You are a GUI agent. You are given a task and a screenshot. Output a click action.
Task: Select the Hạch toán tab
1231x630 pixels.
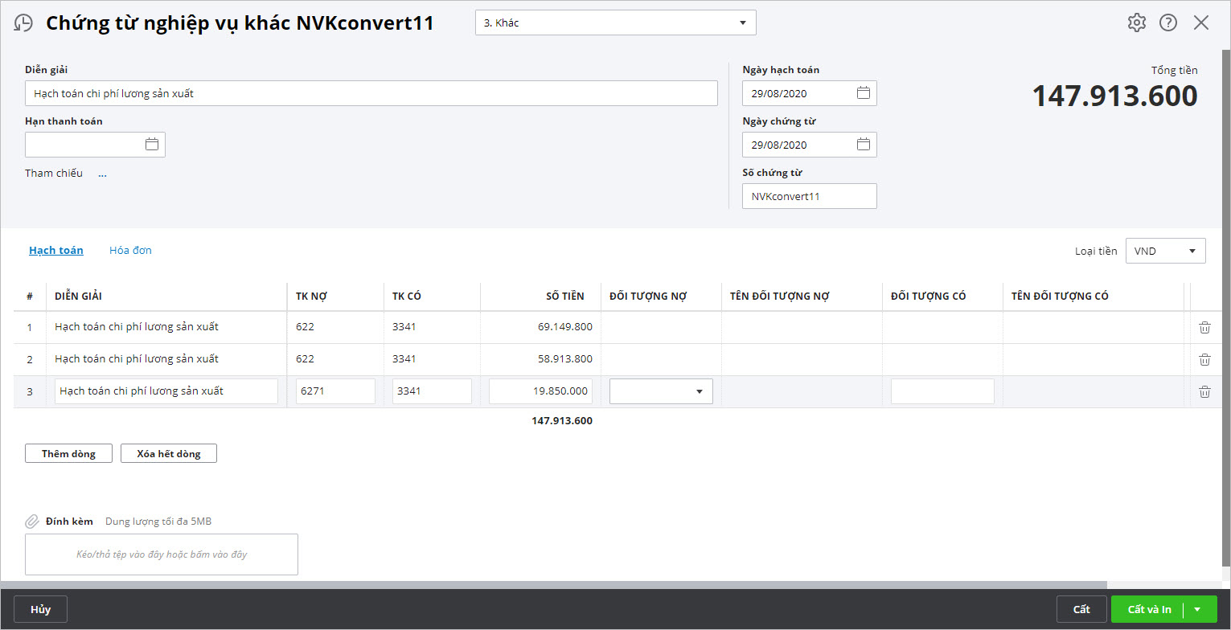click(x=56, y=250)
